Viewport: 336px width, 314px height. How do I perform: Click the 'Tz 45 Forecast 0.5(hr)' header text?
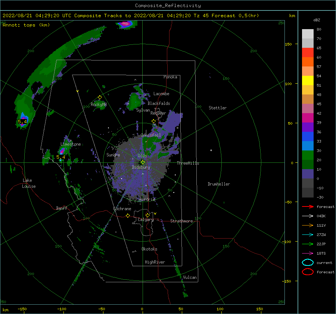[x=226, y=16]
